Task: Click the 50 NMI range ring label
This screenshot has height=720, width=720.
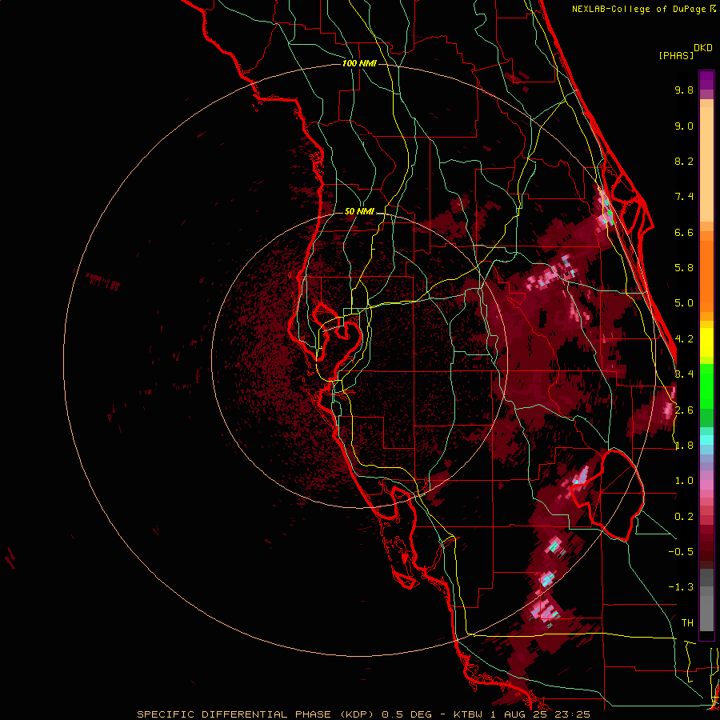Action: coord(359,212)
